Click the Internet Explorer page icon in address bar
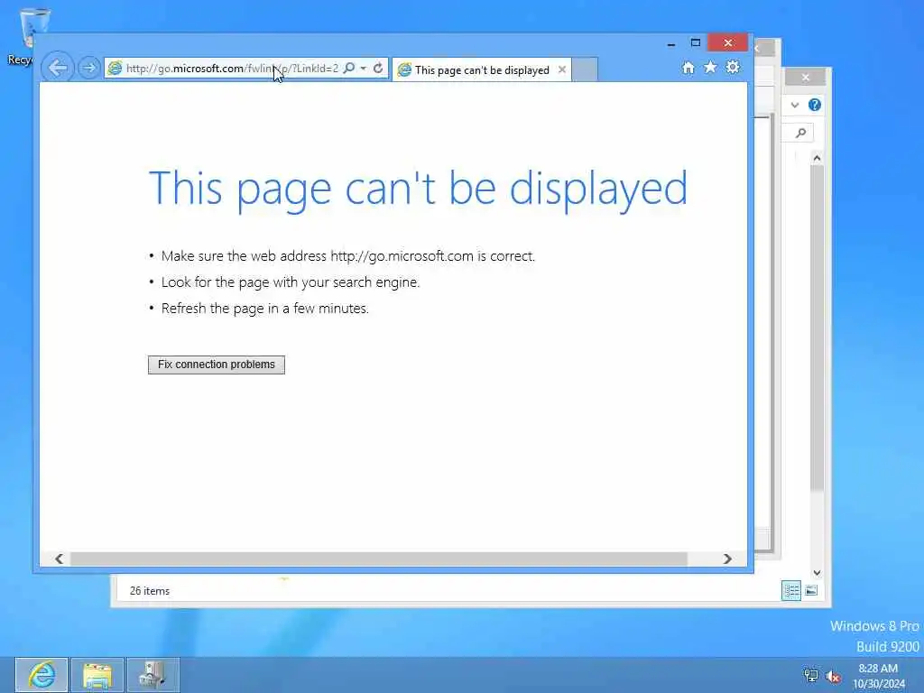Viewport: 924px width, 693px height. [115, 69]
